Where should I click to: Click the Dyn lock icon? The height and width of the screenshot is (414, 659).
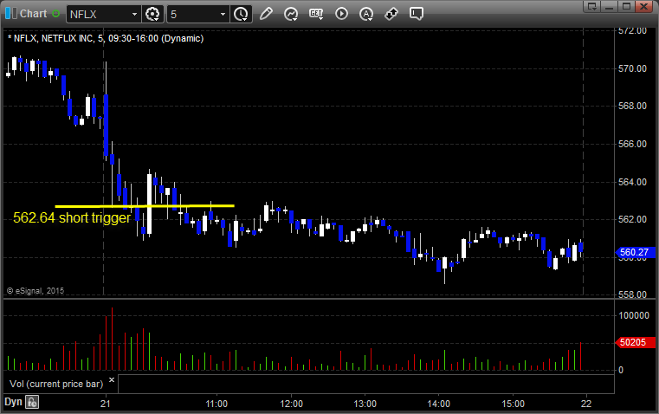click(32, 402)
